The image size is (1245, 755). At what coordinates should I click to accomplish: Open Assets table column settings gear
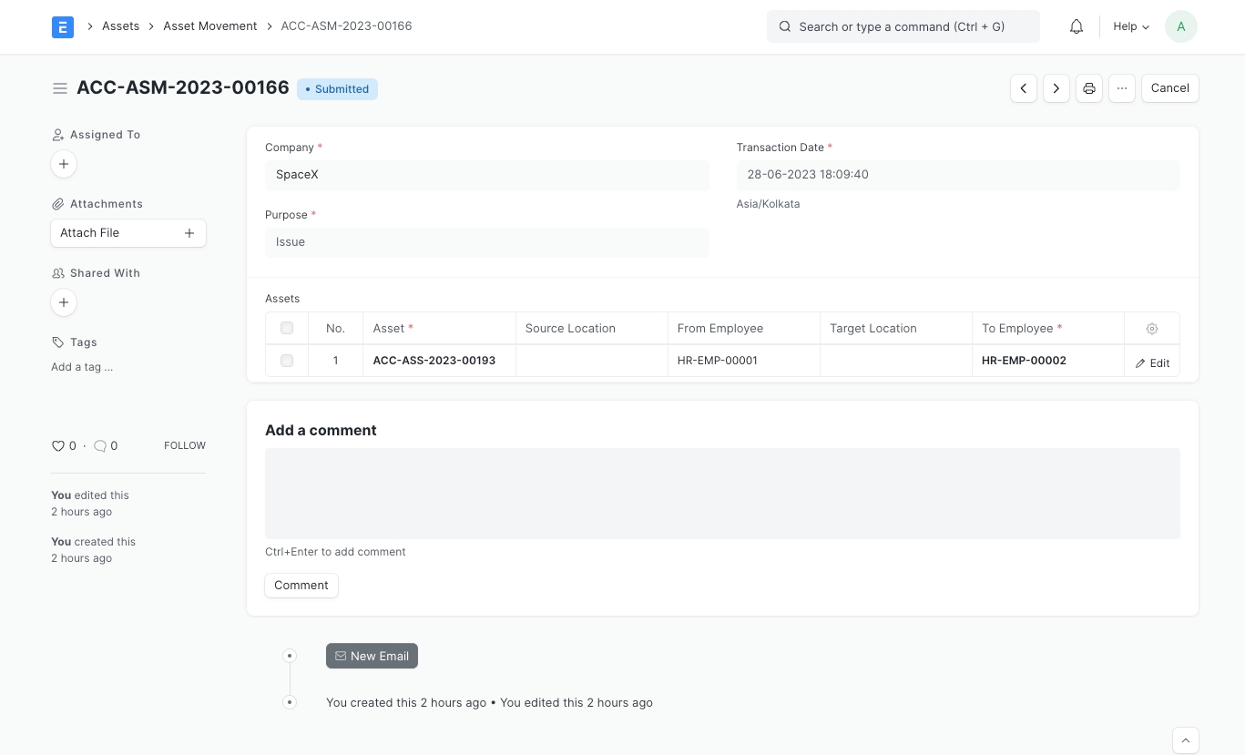pyautogui.click(x=1151, y=329)
